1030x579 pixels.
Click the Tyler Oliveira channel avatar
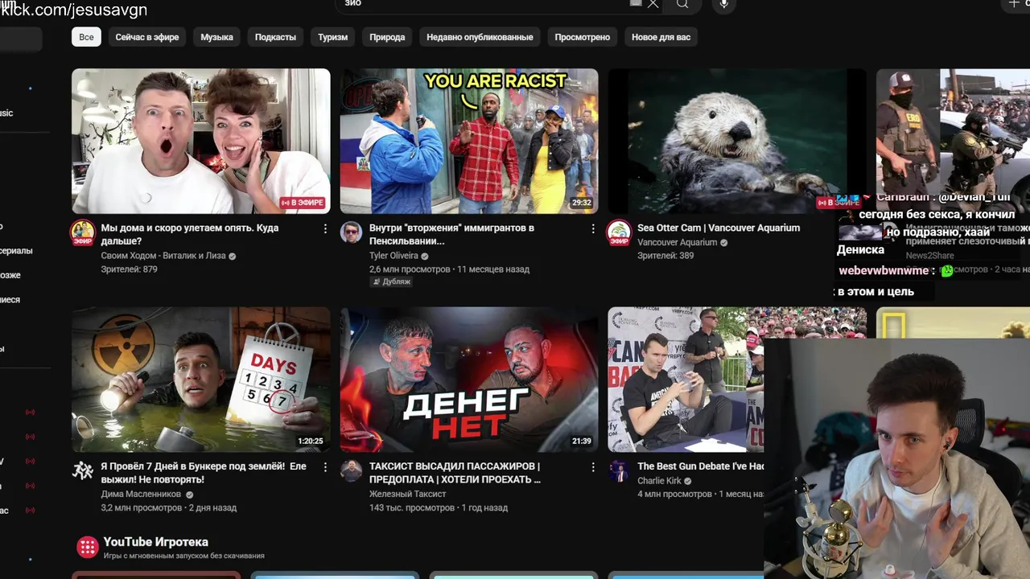(x=351, y=232)
